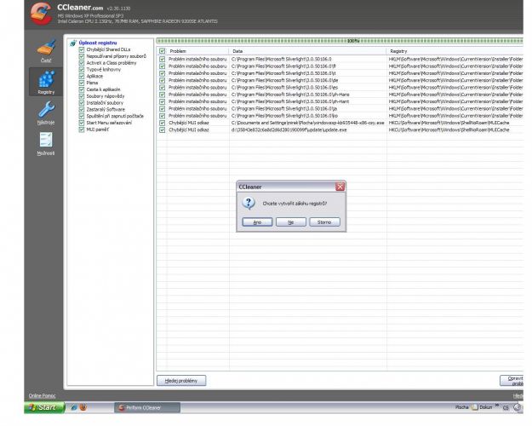The width and height of the screenshot is (532, 426).
Task: Click the Úplnost registru tree icon
Action: pyautogui.click(x=73, y=43)
